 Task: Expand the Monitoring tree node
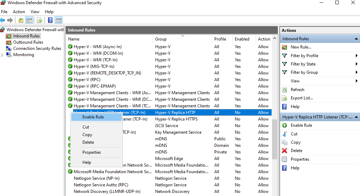2,55
